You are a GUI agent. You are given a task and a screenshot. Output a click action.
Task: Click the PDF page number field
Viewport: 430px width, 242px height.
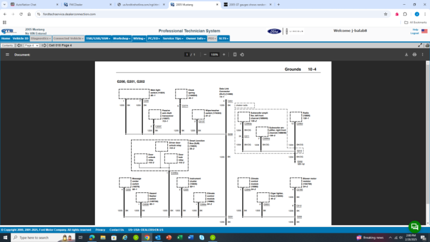point(187,54)
